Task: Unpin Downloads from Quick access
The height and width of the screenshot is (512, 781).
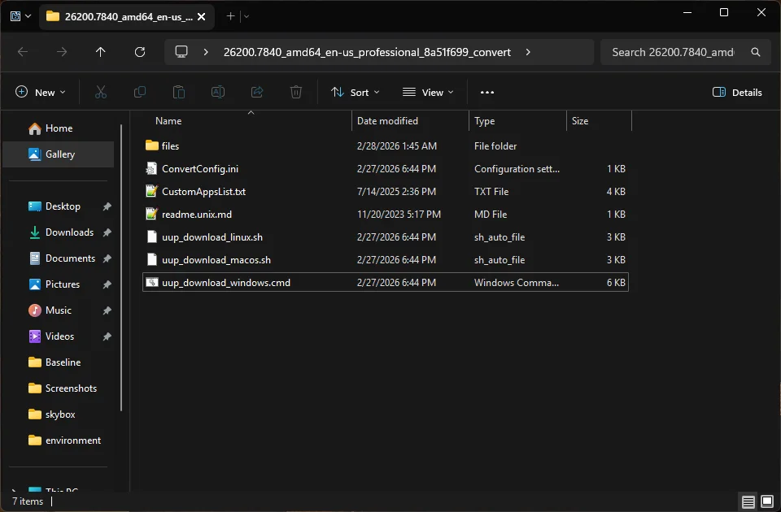Action: click(x=107, y=232)
